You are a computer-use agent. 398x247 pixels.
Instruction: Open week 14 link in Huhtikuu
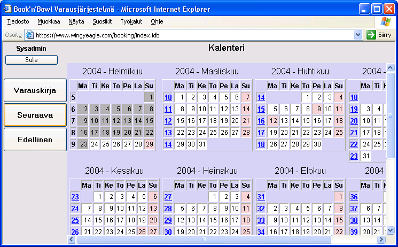261,97
